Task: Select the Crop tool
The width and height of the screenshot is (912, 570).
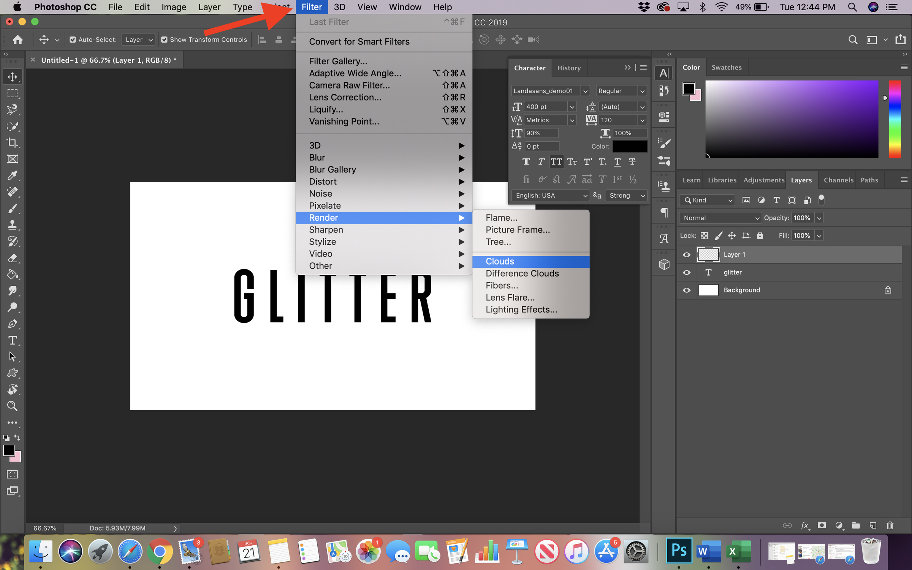Action: (12, 142)
